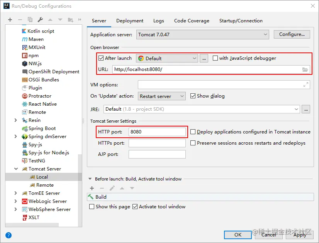Click browser selection ellipsis button
The image size is (319, 243).
tap(204, 59)
